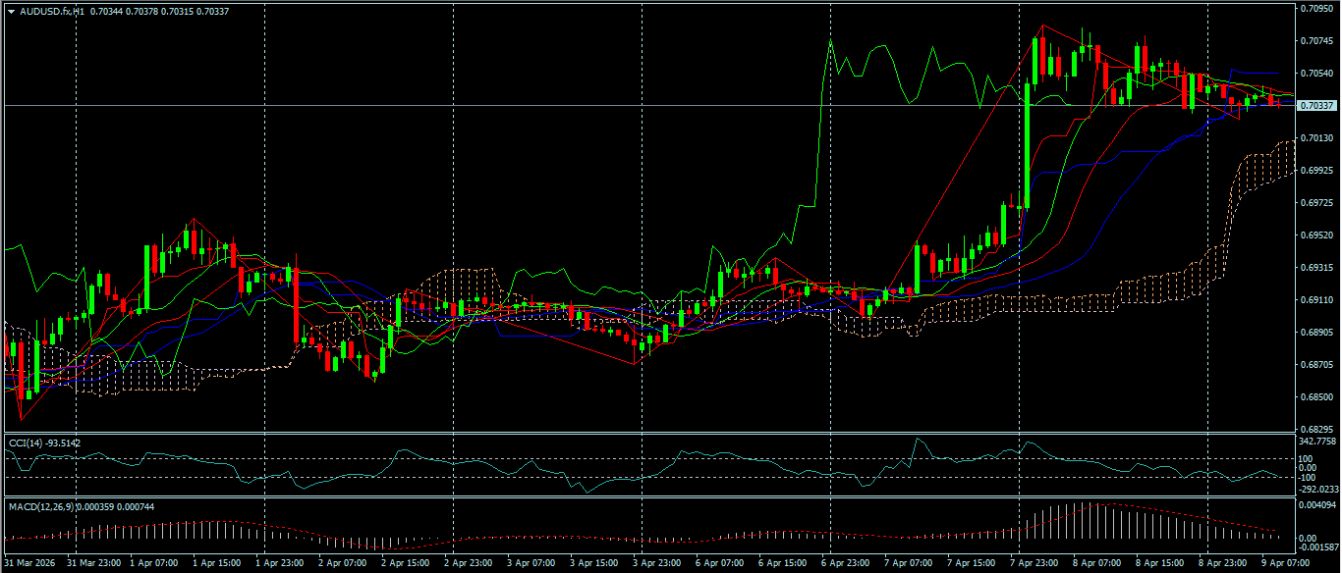Open the AUDUSD.fx symbol dropdown triangle
This screenshot has height=573, width=1342.
[x=10, y=11]
